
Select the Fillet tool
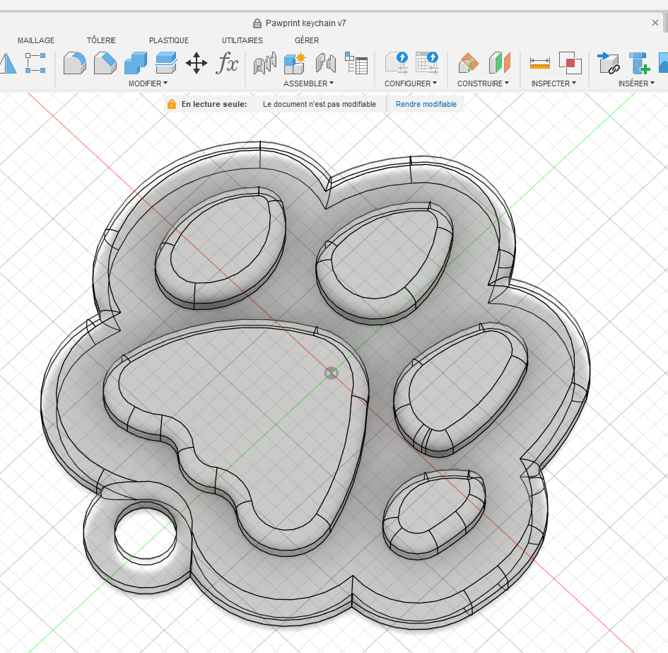pos(74,63)
